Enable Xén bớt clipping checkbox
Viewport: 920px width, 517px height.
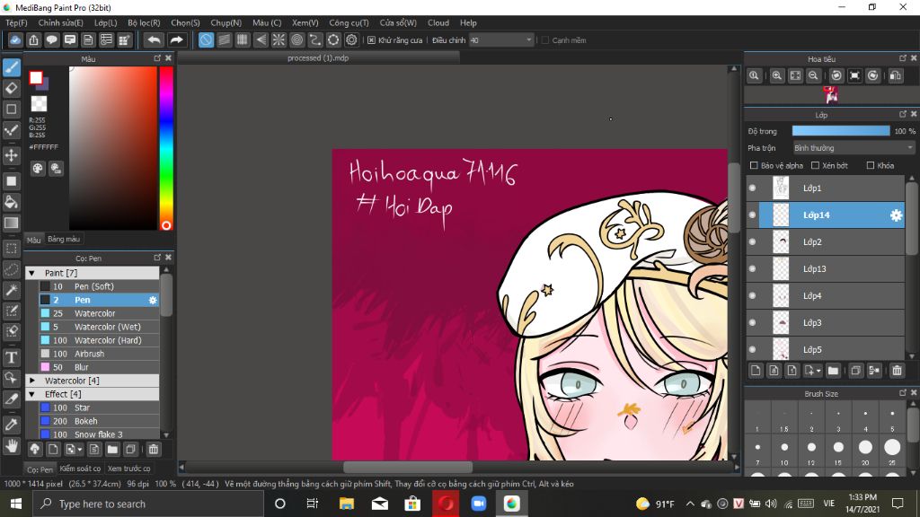coord(815,166)
